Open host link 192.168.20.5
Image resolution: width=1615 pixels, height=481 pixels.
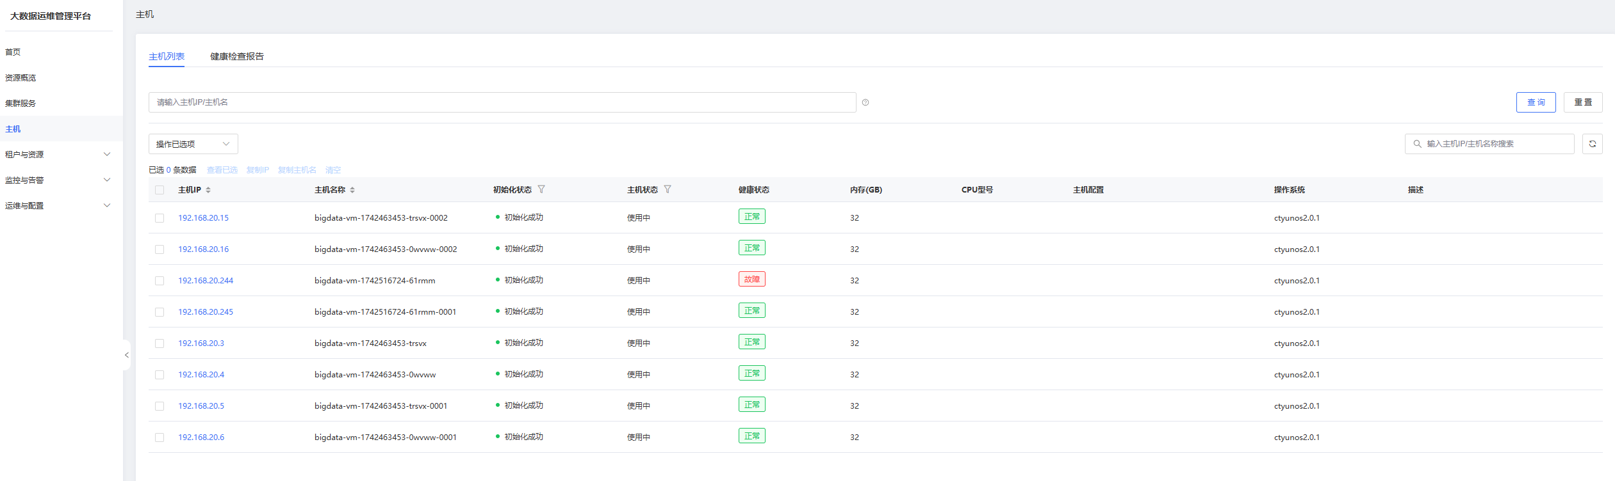point(201,406)
